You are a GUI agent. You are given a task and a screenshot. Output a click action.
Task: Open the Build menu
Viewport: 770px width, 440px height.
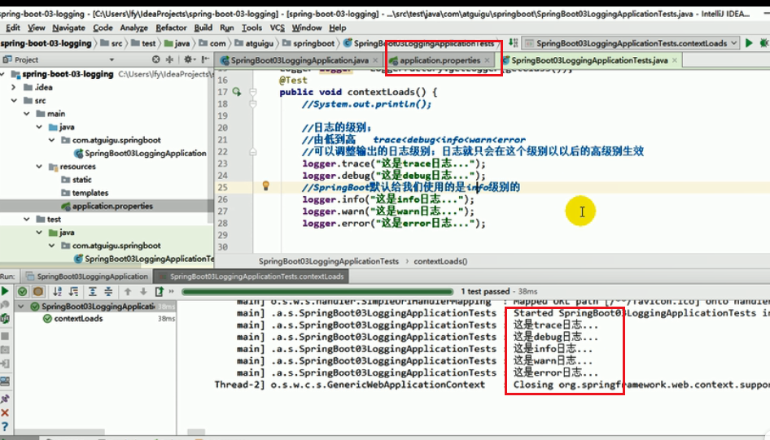[x=203, y=28]
